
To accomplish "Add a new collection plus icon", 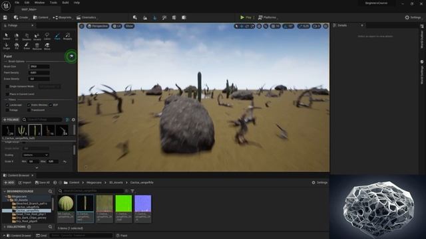I will click(x=29, y=227).
